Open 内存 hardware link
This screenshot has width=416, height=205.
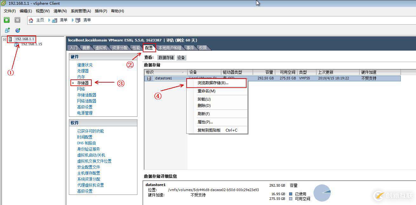pos(81,77)
